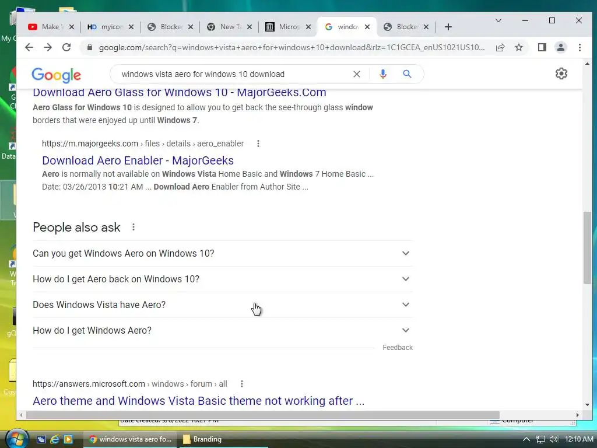This screenshot has width=597, height=448.
Task: Open Google quick settings gear
Action: (x=561, y=73)
